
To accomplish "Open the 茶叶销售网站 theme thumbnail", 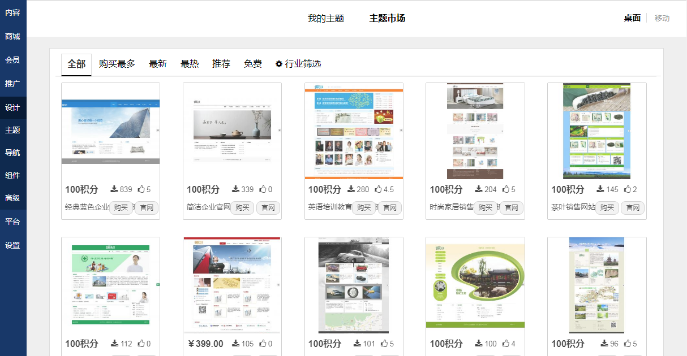I will tap(596, 131).
